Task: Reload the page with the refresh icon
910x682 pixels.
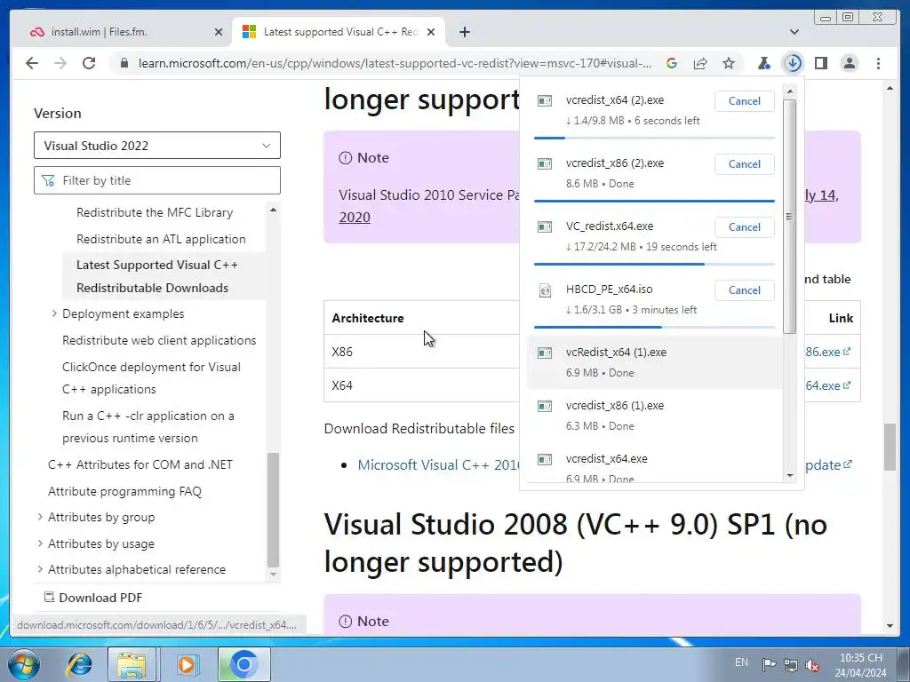Action: 89,63
